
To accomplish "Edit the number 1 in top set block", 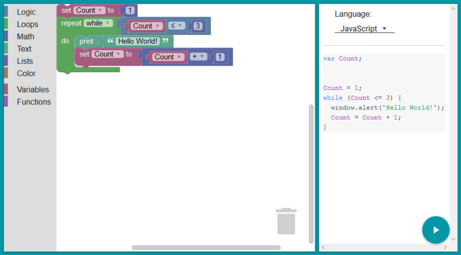I will tap(130, 11).
